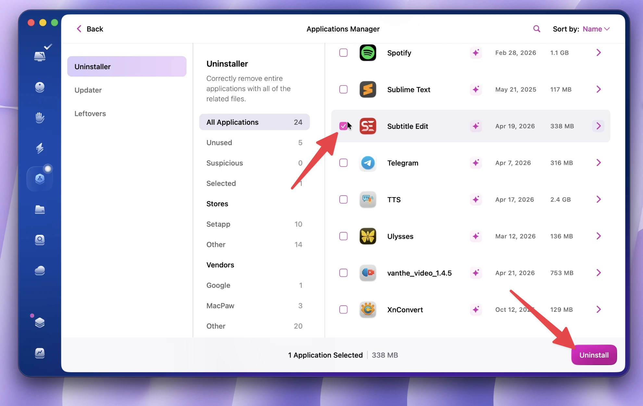
Task: Open the stacked layers icon in sidebar
Action: (x=40, y=323)
